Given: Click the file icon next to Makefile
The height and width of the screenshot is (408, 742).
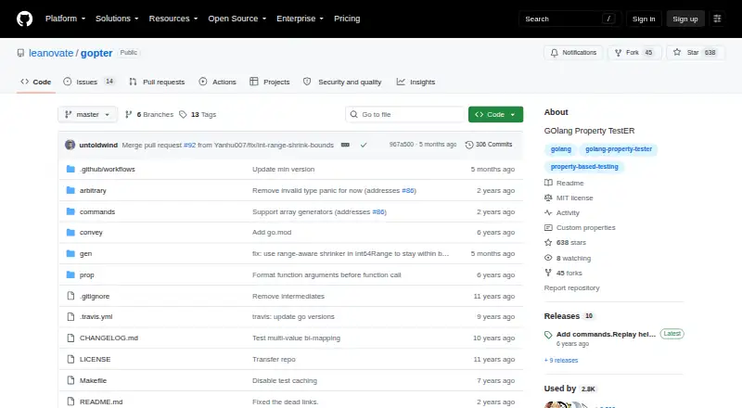Looking at the screenshot, I should tap(70, 380).
